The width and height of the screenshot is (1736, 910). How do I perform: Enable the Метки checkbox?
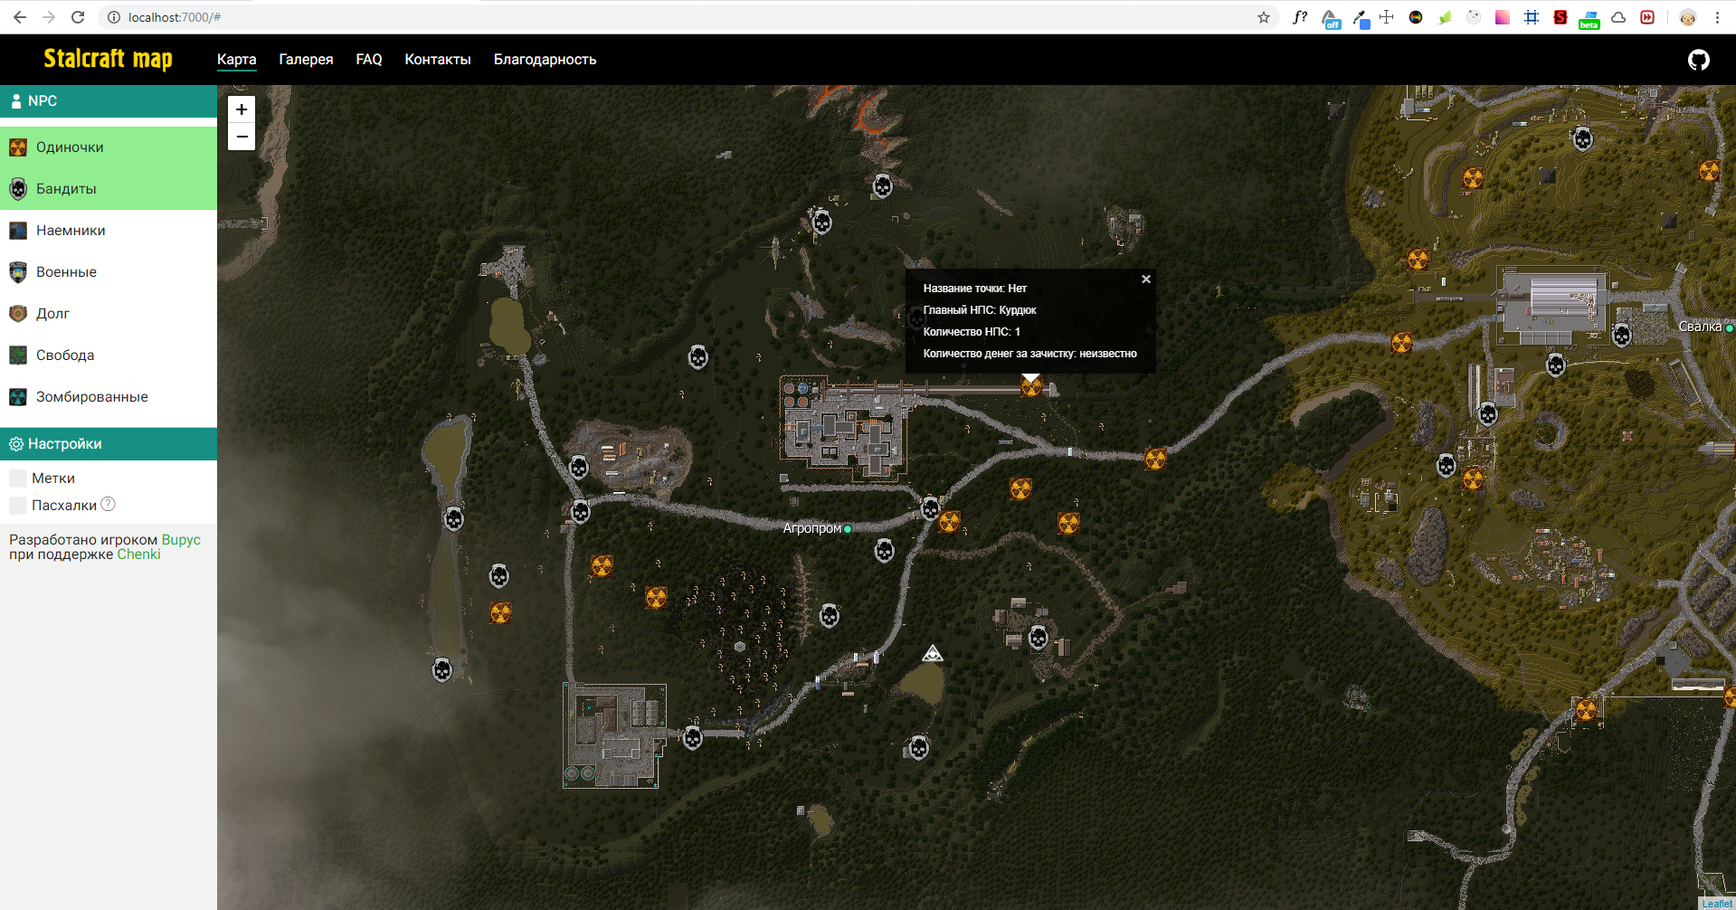click(x=18, y=479)
